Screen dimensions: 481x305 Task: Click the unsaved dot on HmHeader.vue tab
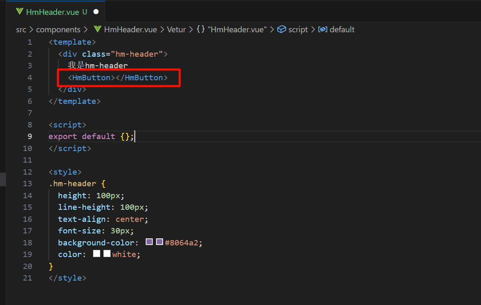tap(96, 12)
